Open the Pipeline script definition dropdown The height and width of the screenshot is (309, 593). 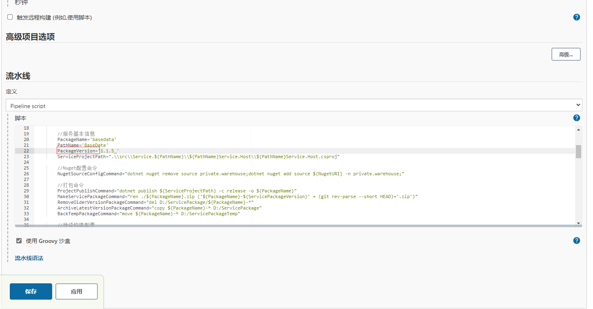(x=293, y=105)
